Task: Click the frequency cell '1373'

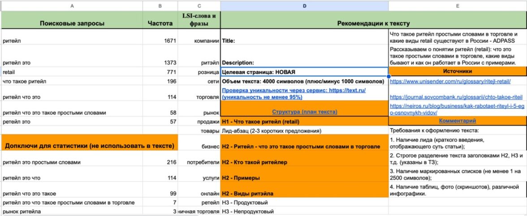Action: [x=160, y=56]
